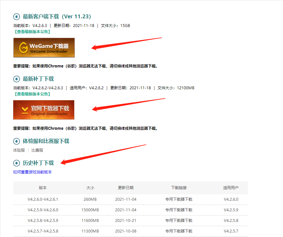Click the 官网下载器下载 Original downloader button

[x=44, y=110]
